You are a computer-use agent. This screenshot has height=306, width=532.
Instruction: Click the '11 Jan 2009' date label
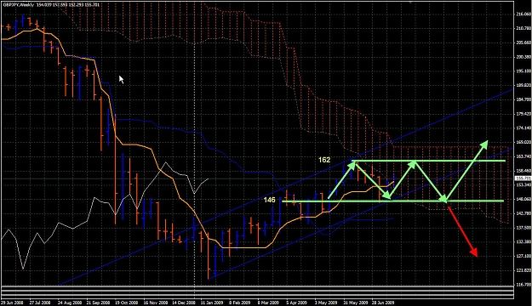(212, 303)
